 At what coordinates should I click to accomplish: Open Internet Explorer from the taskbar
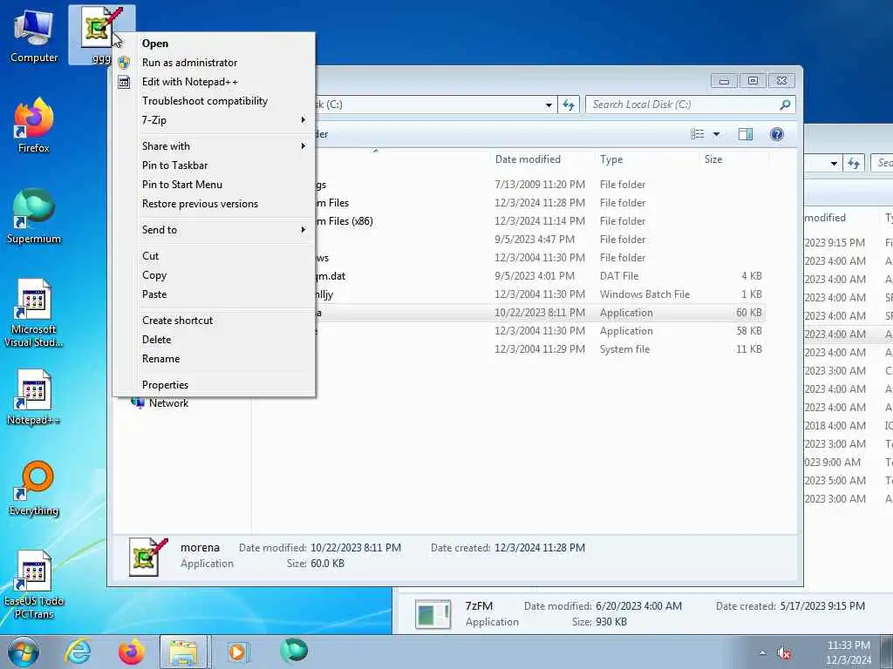coord(78,652)
